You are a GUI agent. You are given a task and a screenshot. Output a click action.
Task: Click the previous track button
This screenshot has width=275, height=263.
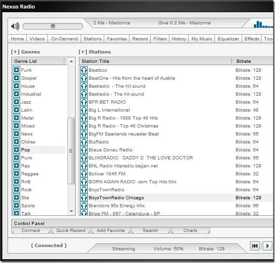tap(255, 246)
